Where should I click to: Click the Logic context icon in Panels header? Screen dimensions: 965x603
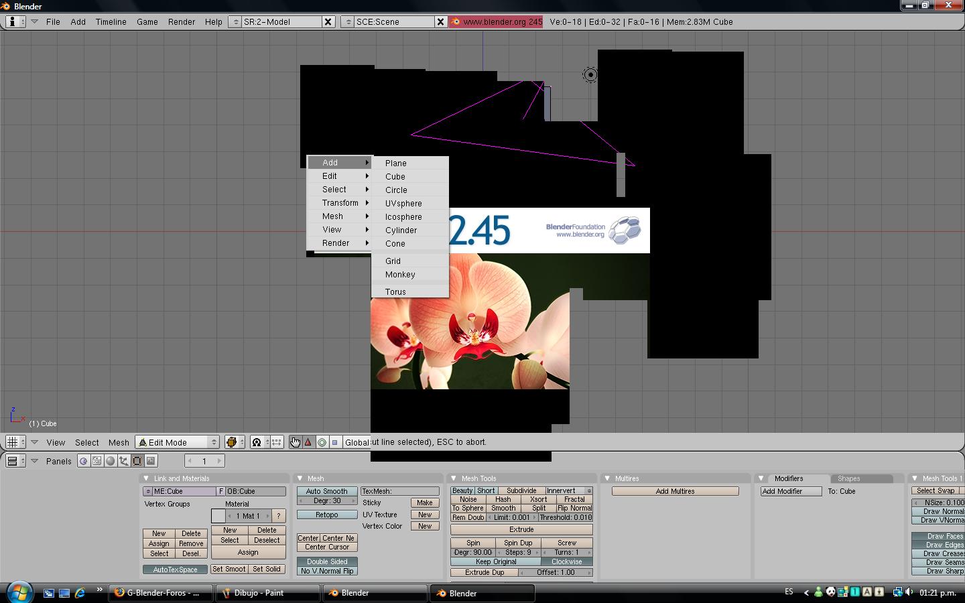coord(84,461)
